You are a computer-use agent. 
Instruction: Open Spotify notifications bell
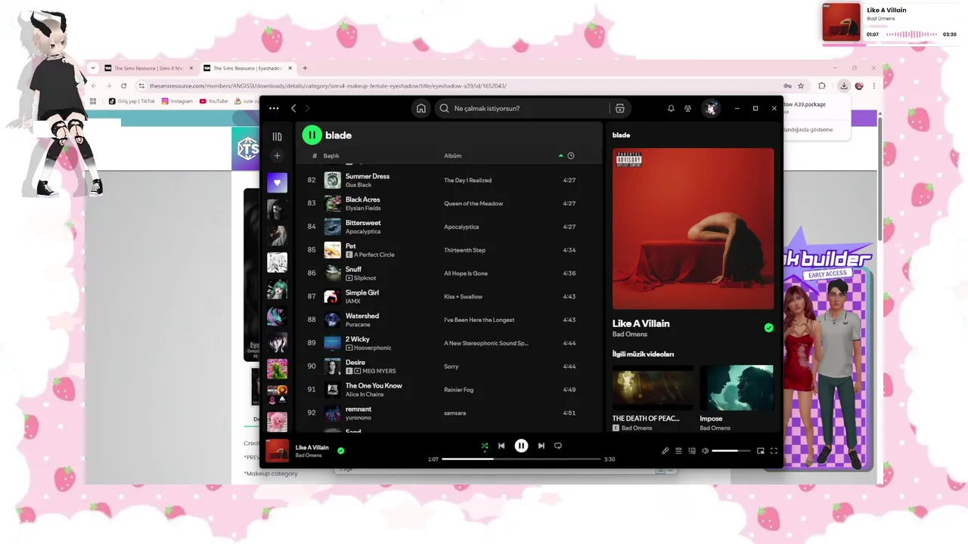point(671,108)
